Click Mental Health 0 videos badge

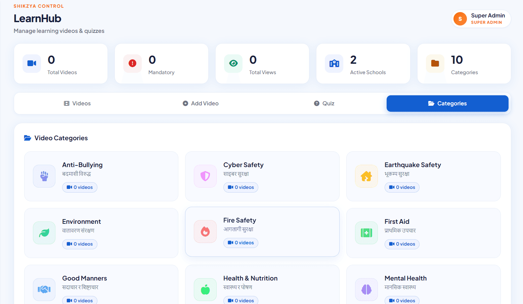pyautogui.click(x=402, y=300)
